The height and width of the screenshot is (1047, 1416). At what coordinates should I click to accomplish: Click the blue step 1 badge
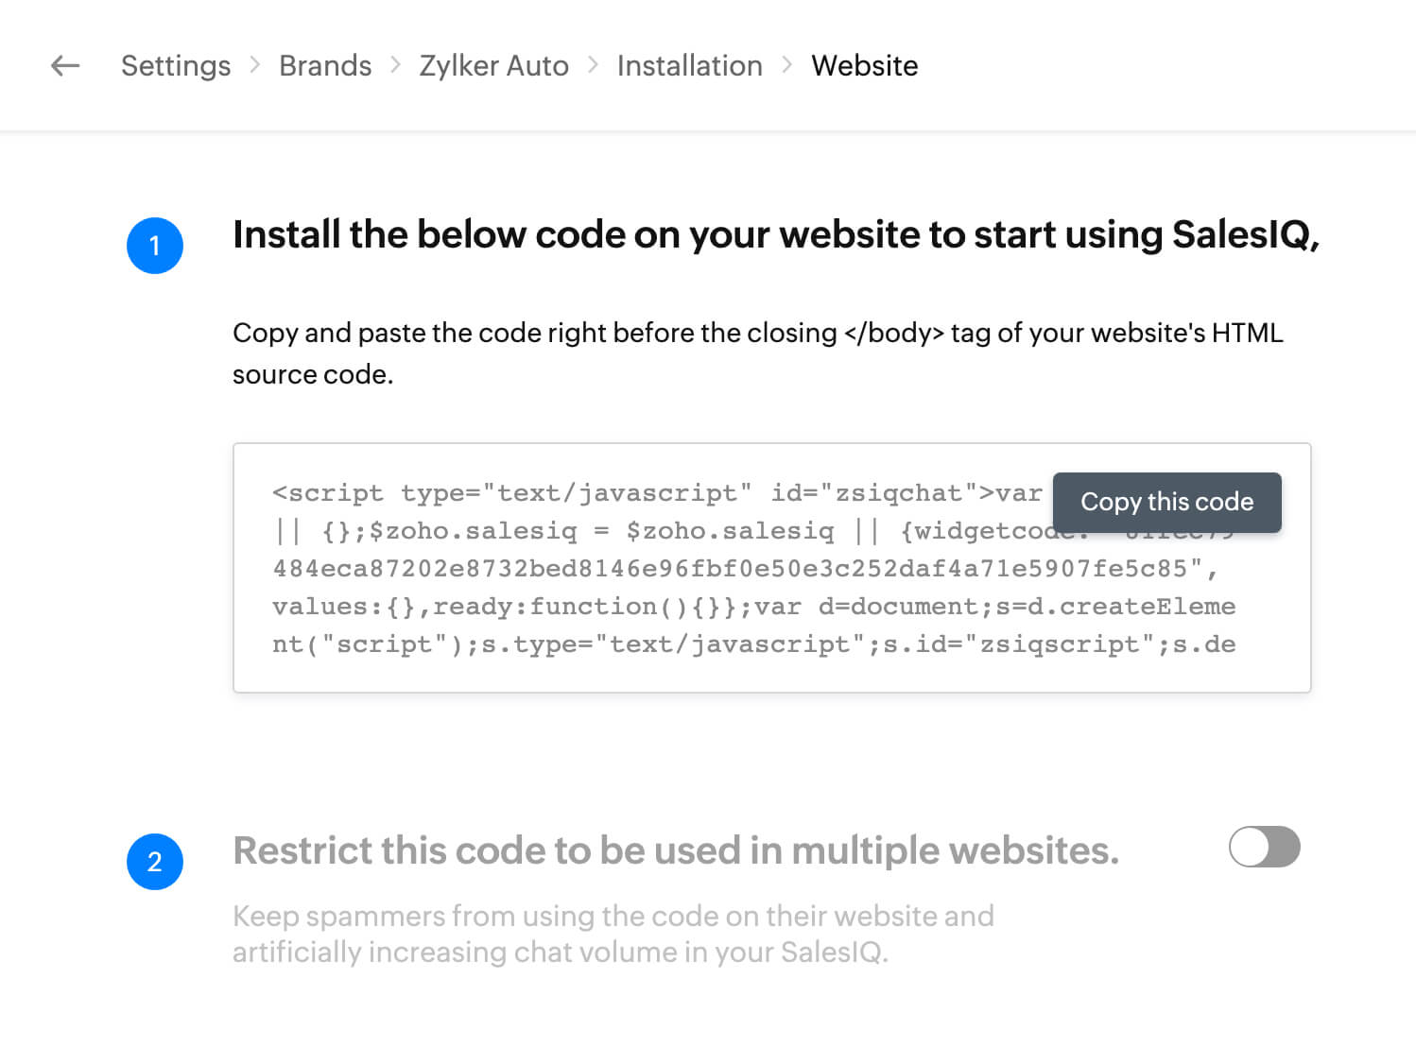click(x=155, y=246)
